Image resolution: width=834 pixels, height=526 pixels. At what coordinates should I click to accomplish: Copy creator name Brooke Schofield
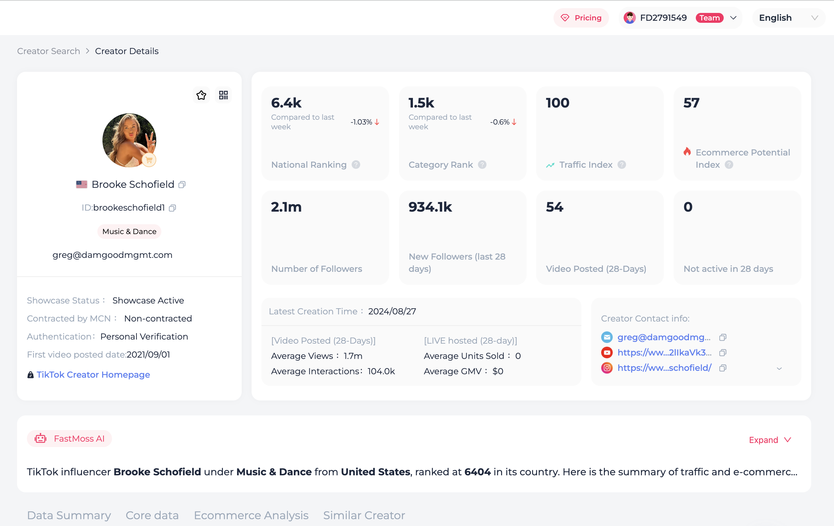tap(182, 184)
